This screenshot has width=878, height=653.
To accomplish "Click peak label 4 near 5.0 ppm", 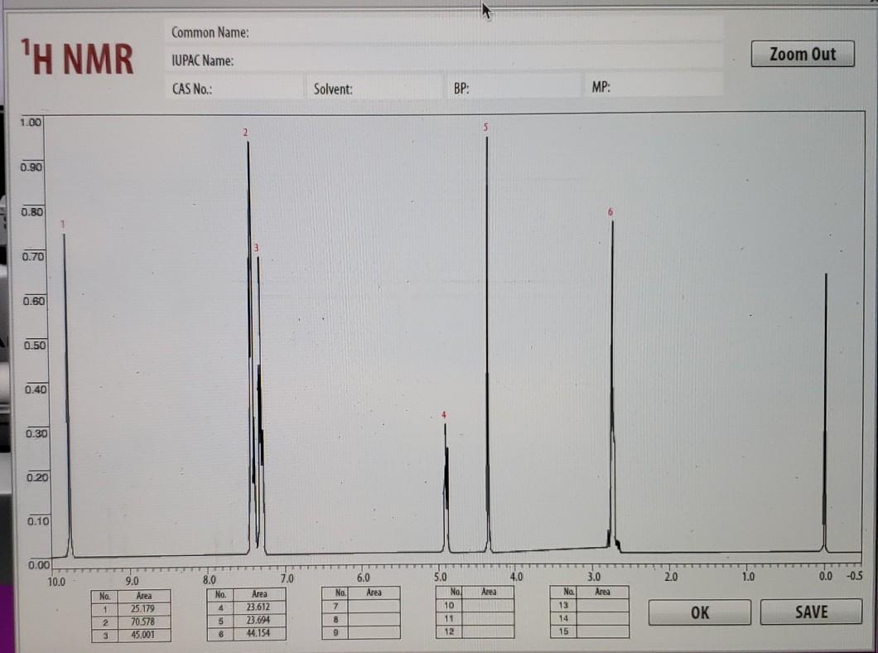I will coord(444,413).
